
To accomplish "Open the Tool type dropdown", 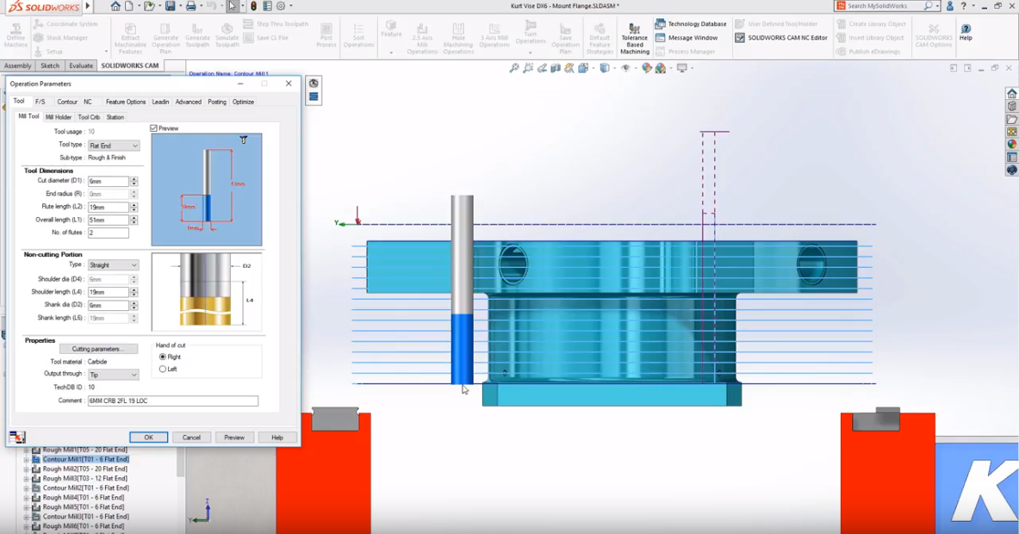I will click(x=114, y=146).
